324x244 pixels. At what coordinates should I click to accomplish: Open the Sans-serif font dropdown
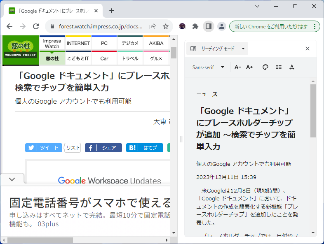pyautogui.click(x=208, y=67)
